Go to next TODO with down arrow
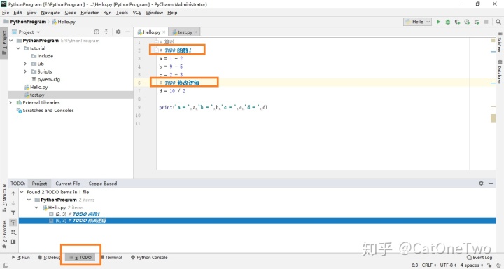Screen dimensions: 504x269 click(13, 203)
